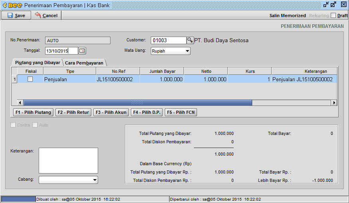Click Lebih Bayar Rp. value -1.000.000
Image resolution: width=349 pixels, height=203 pixels.
click(323, 180)
